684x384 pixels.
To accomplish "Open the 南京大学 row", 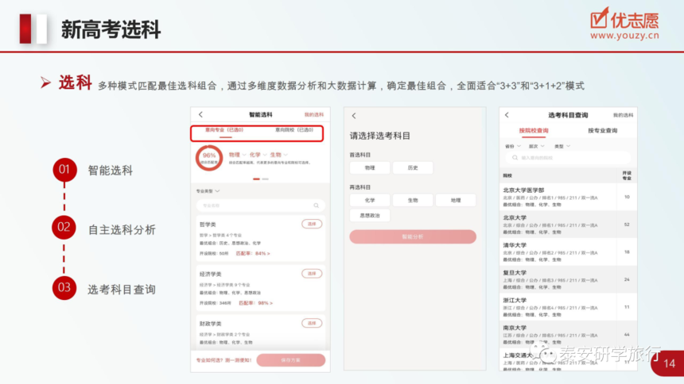I will [x=568, y=334].
